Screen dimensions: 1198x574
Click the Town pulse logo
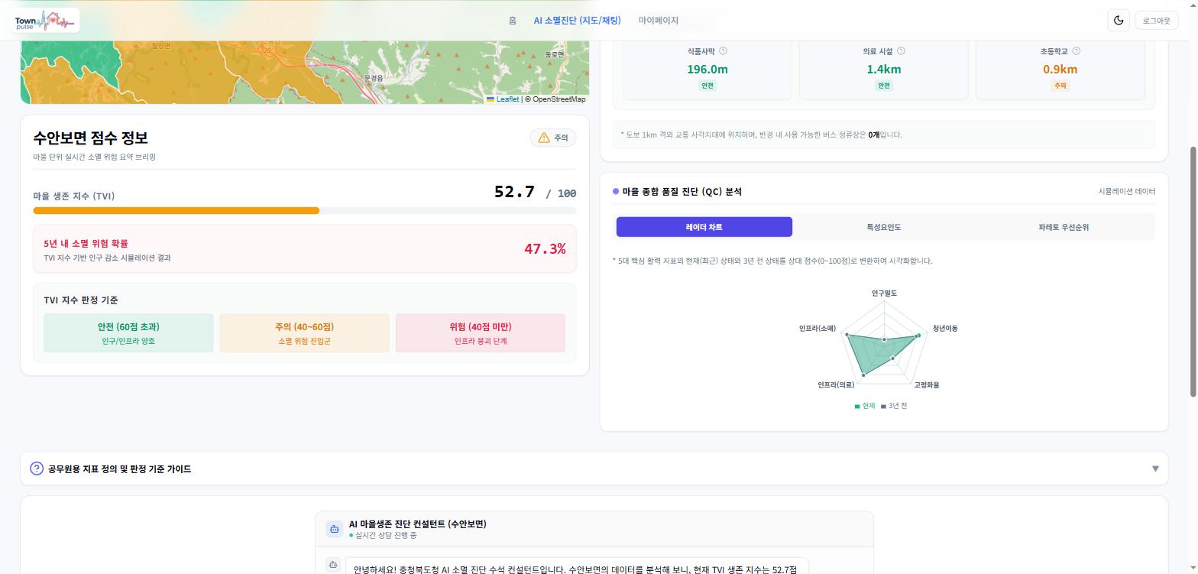pos(46,21)
